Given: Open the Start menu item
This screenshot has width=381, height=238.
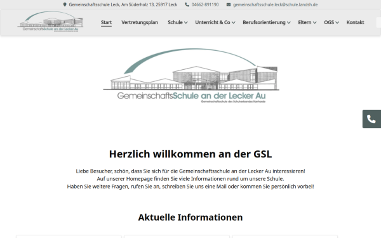Looking at the screenshot, I should [106, 22].
